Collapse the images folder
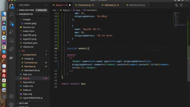The width and height of the screenshot is (190, 107). [x=27, y=19]
